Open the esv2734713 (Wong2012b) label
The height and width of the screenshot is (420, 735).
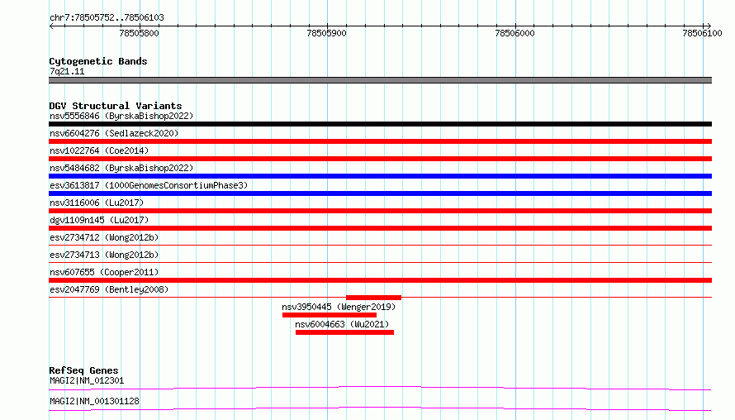click(x=104, y=255)
